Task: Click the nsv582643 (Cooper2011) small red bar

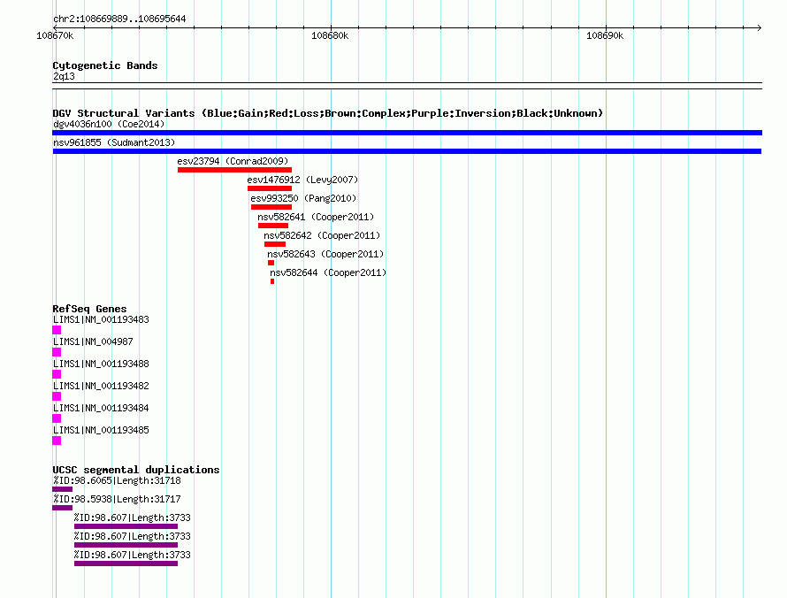Action: pyautogui.click(x=271, y=263)
